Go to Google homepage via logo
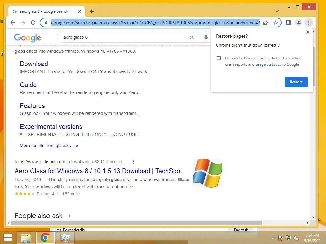The image size is (326, 244). 28,37
